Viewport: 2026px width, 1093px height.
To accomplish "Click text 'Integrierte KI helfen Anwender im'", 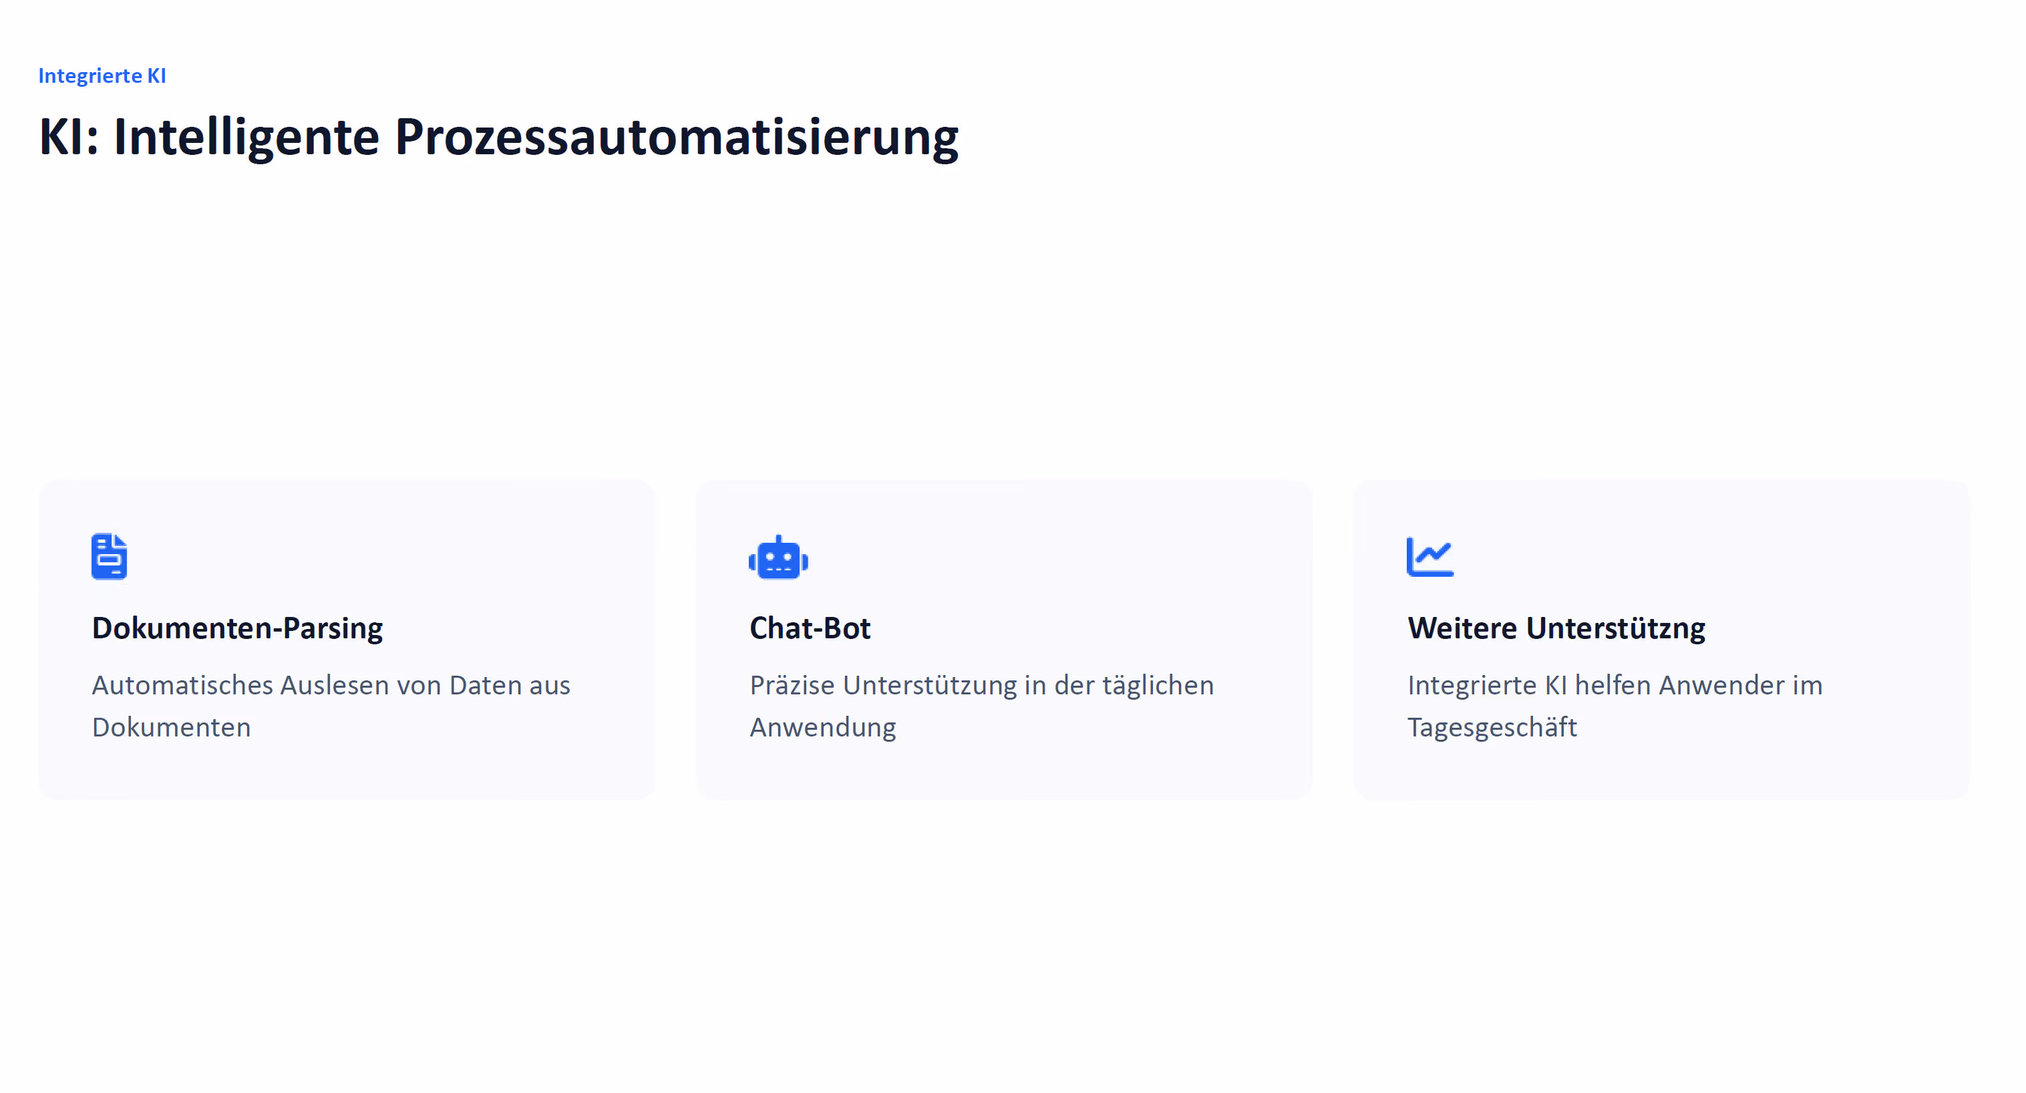I will click(x=1615, y=685).
